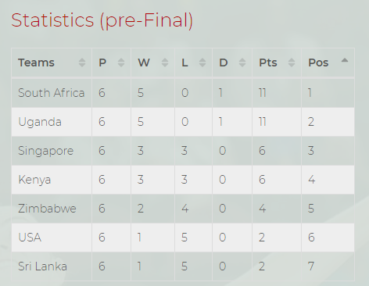This screenshot has width=369, height=286.
Task: Click South Africa's points value 11
Action: [263, 93]
